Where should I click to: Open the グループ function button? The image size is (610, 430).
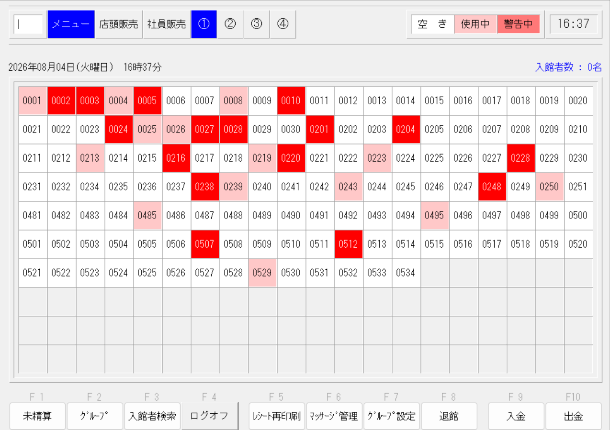pyautogui.click(x=95, y=416)
